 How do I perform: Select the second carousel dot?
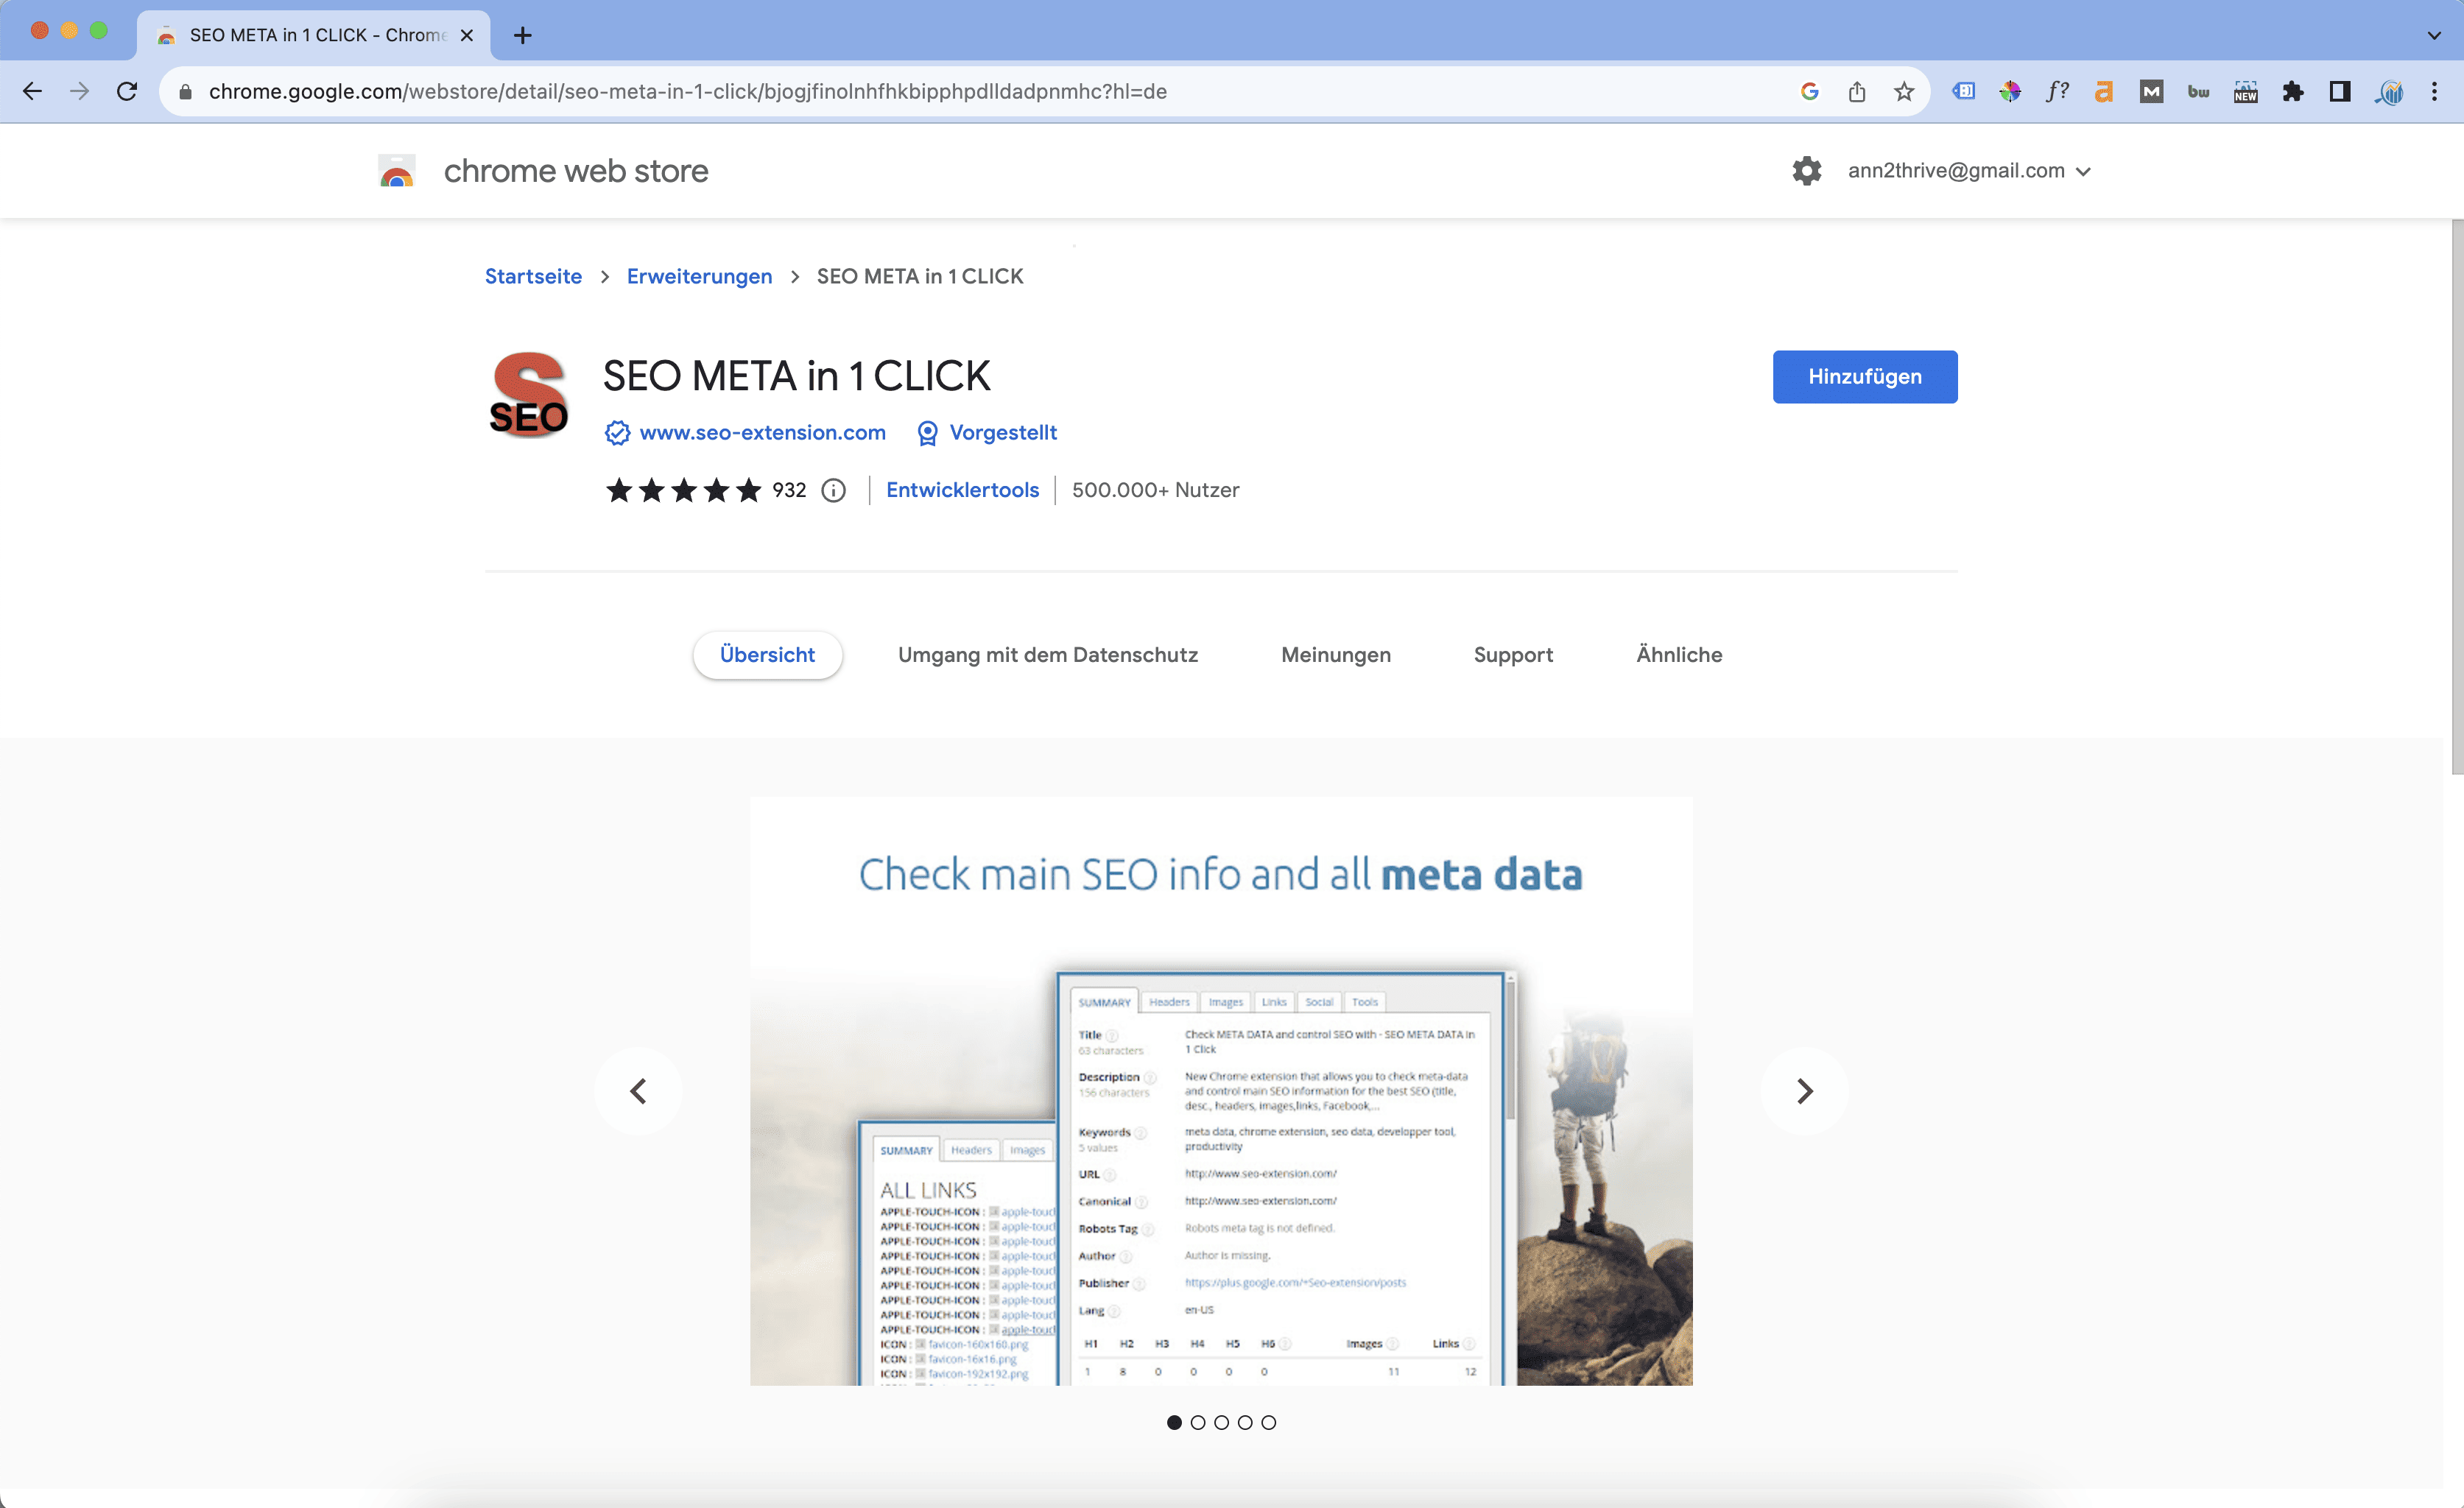pyautogui.click(x=1198, y=1422)
